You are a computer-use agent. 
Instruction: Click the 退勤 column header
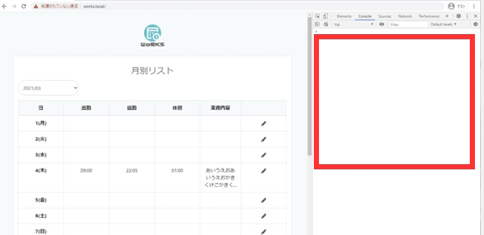pyautogui.click(x=132, y=108)
